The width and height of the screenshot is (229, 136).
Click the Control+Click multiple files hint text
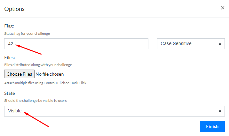pos(45,83)
